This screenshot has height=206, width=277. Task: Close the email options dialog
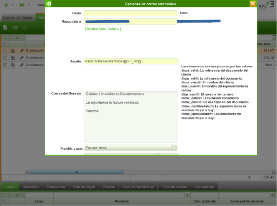(x=252, y=4)
